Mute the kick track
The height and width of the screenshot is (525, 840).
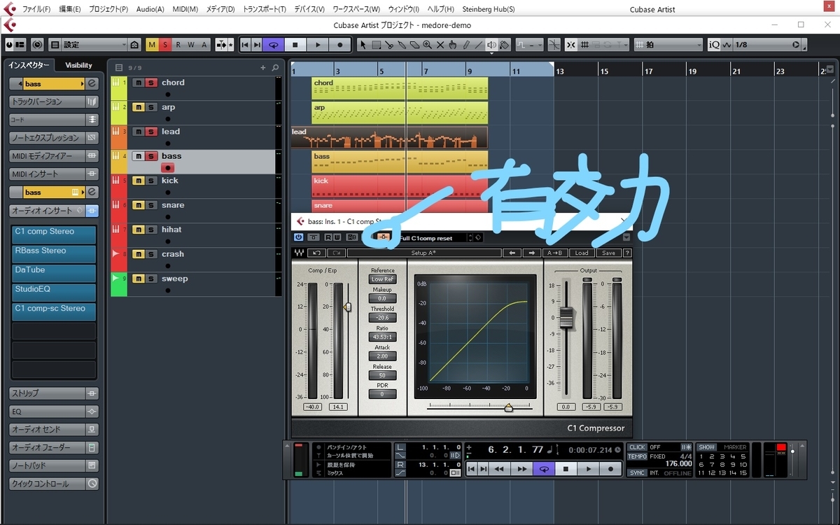point(139,181)
